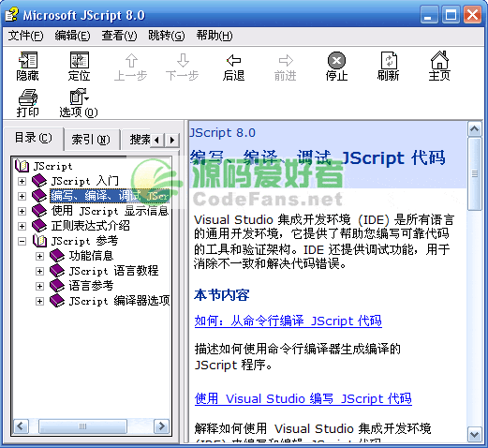This screenshot has height=448, width=488.
Task: Click the help icon in title bar
Action: [x=12, y=15]
